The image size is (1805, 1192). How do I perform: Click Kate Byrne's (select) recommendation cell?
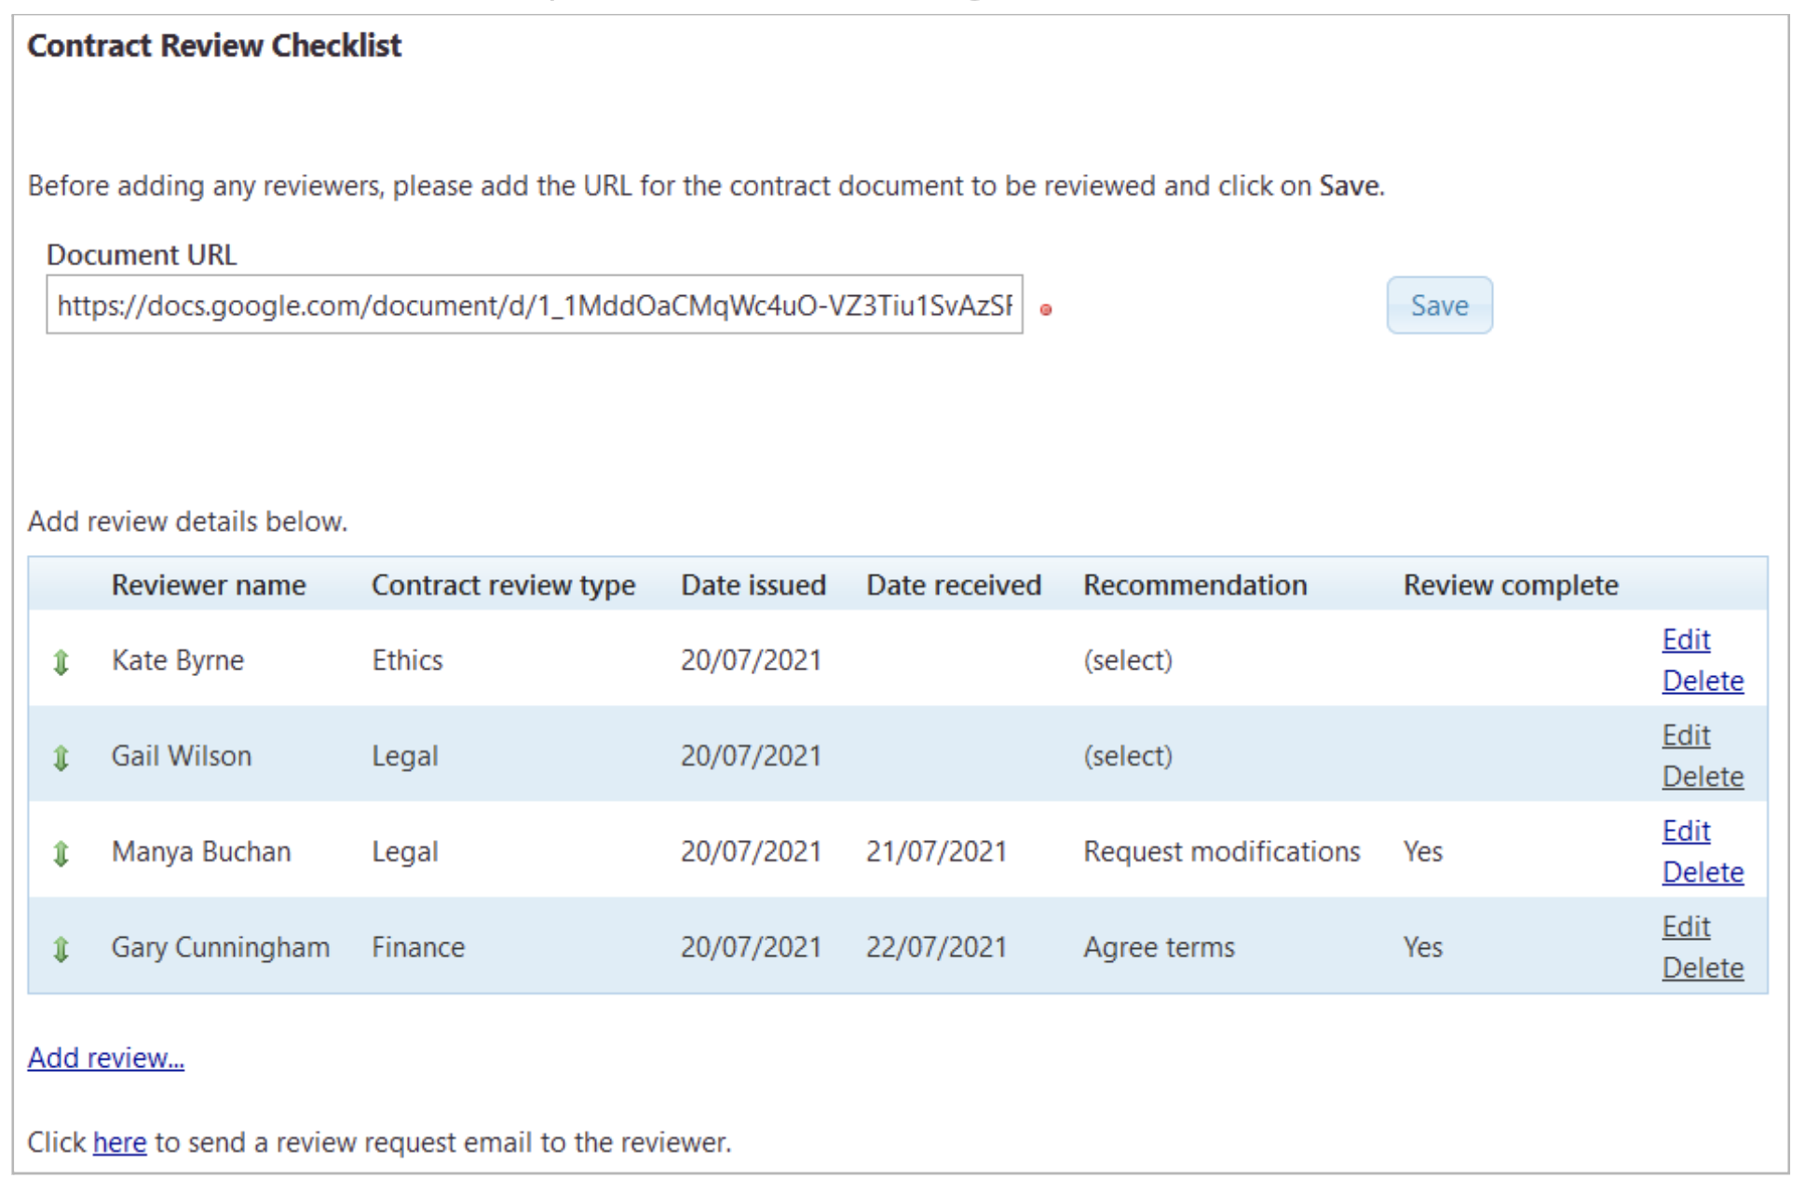pyautogui.click(x=1127, y=660)
